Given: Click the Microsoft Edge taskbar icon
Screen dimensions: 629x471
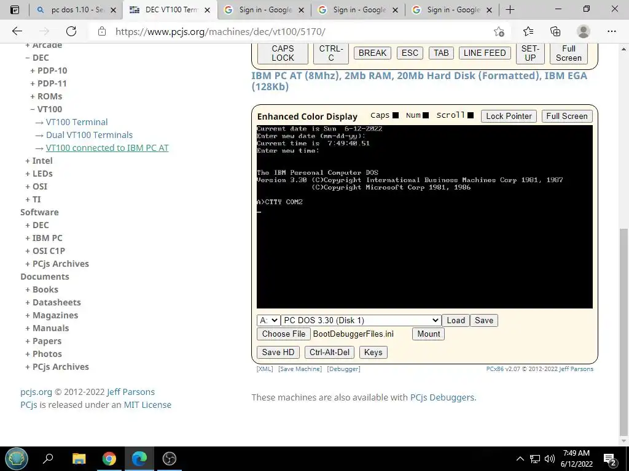Looking at the screenshot, I should 139,458.
